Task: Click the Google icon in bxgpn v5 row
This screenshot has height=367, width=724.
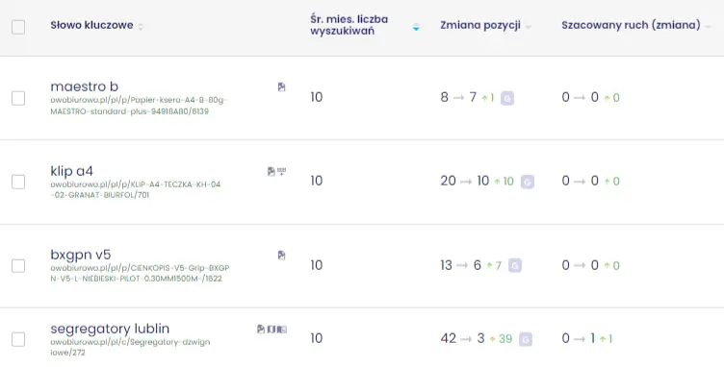Action: click(x=515, y=266)
